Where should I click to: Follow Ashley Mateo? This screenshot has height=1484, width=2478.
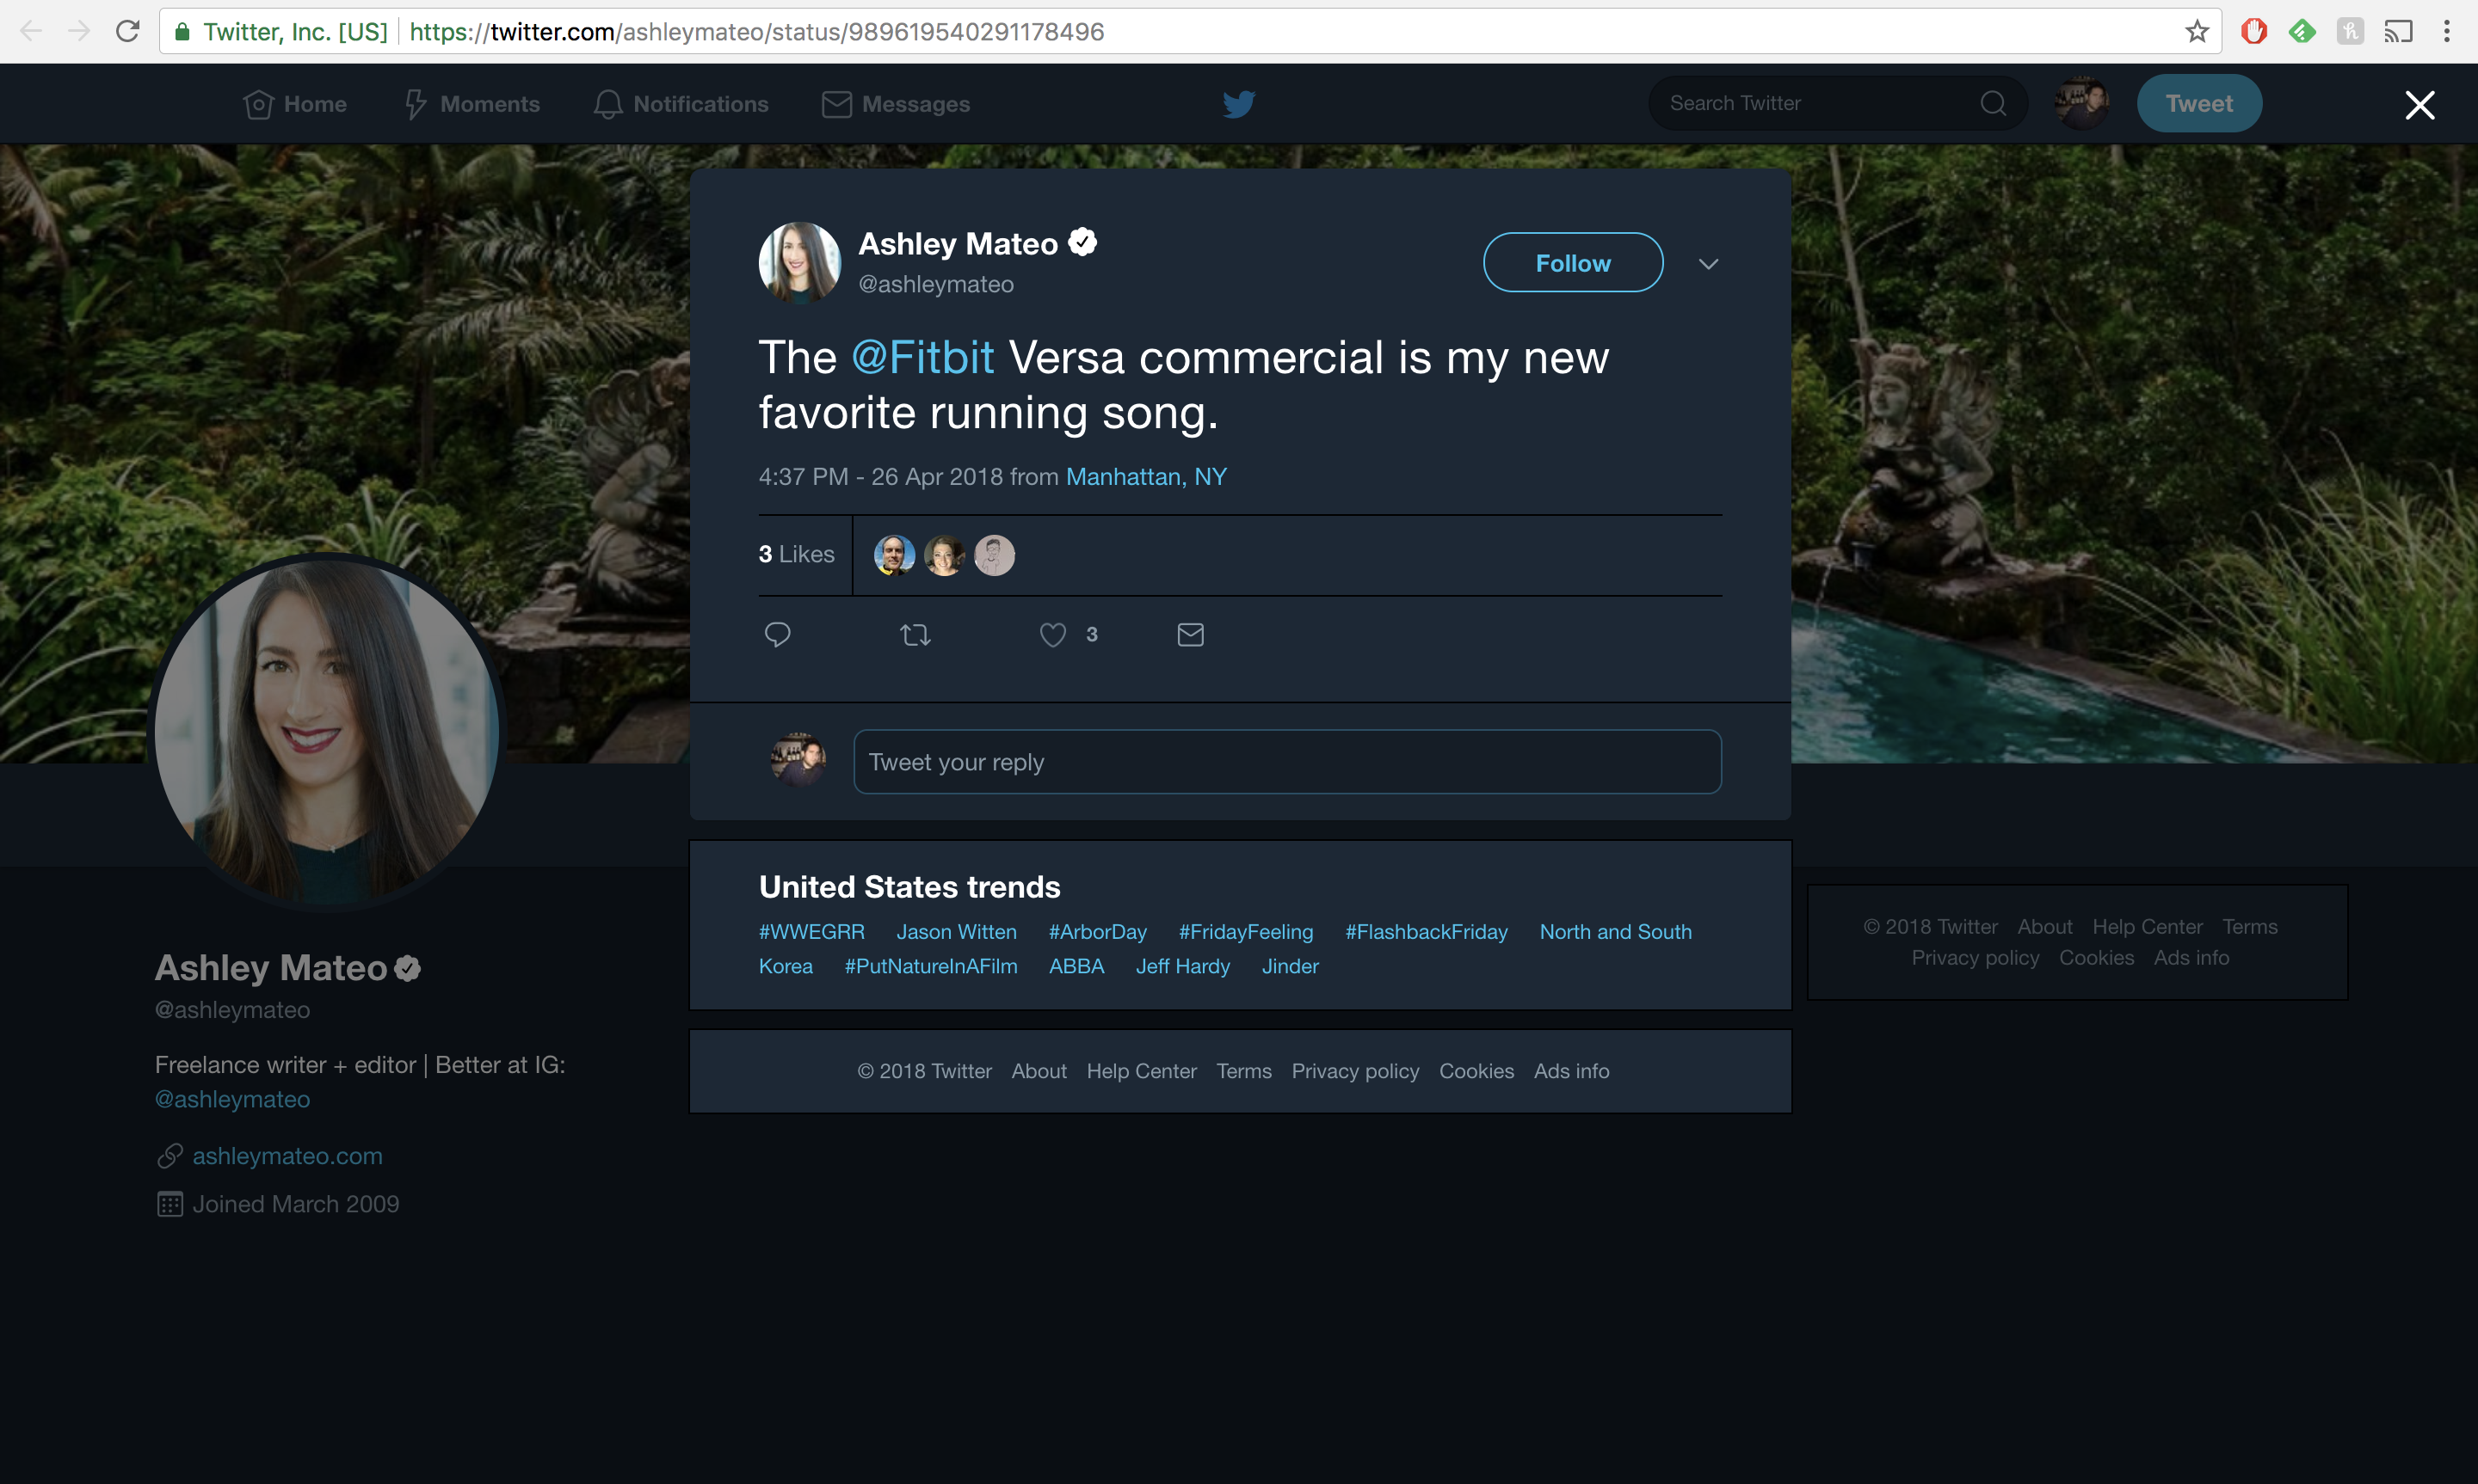pos(1573,263)
